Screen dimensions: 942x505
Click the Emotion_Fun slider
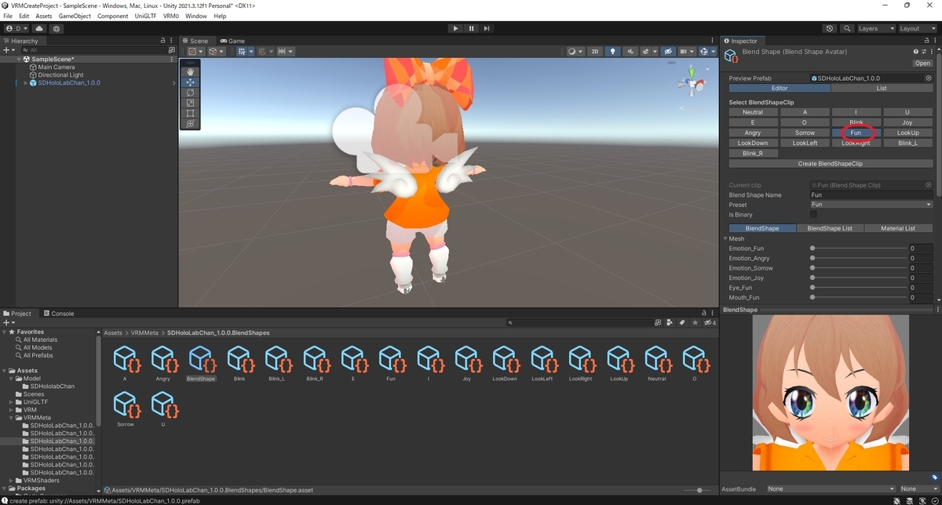858,249
